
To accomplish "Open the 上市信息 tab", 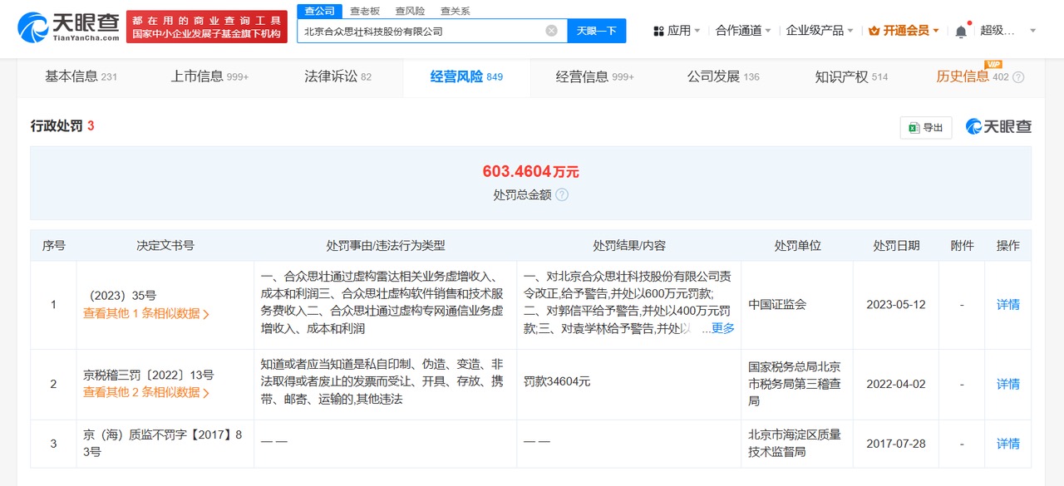I will [209, 76].
